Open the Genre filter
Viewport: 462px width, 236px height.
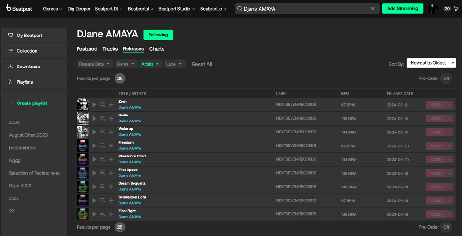coord(126,64)
